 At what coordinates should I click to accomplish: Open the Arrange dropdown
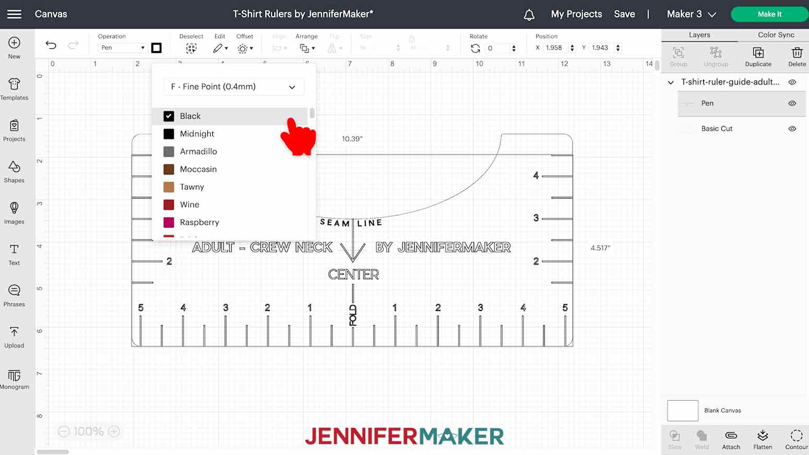coord(307,48)
